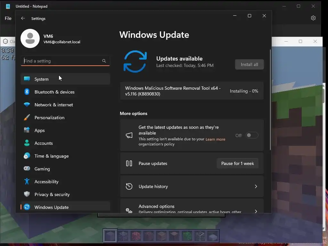Expand Advanced options chevron
The height and width of the screenshot is (246, 328).
(x=256, y=211)
